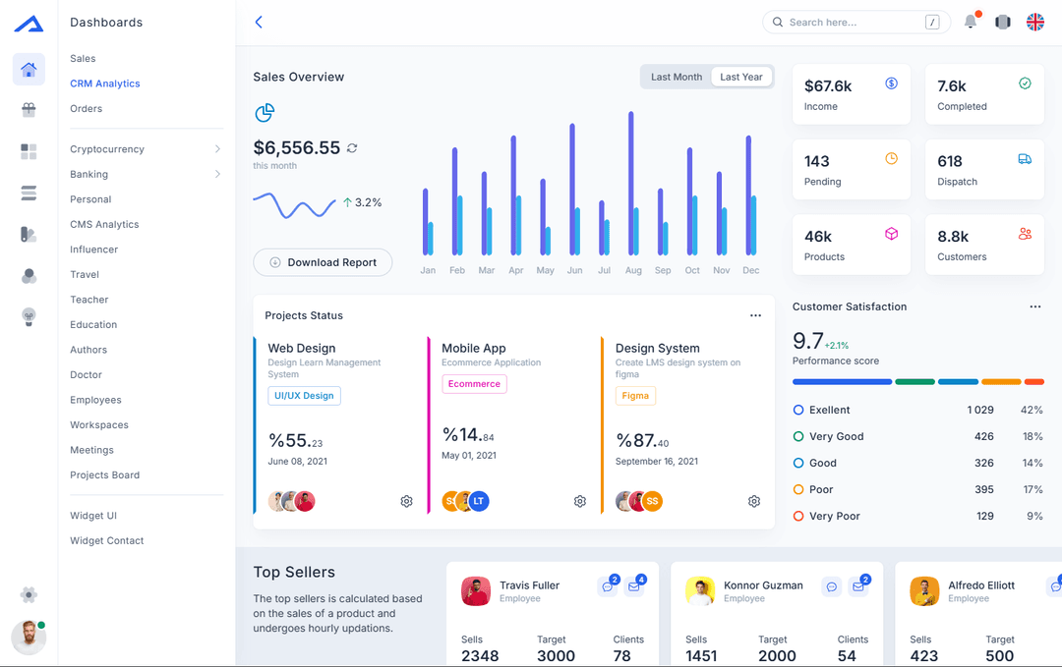Click the UI/UX Design tag
Viewport: 1062px width, 667px height.
(304, 396)
